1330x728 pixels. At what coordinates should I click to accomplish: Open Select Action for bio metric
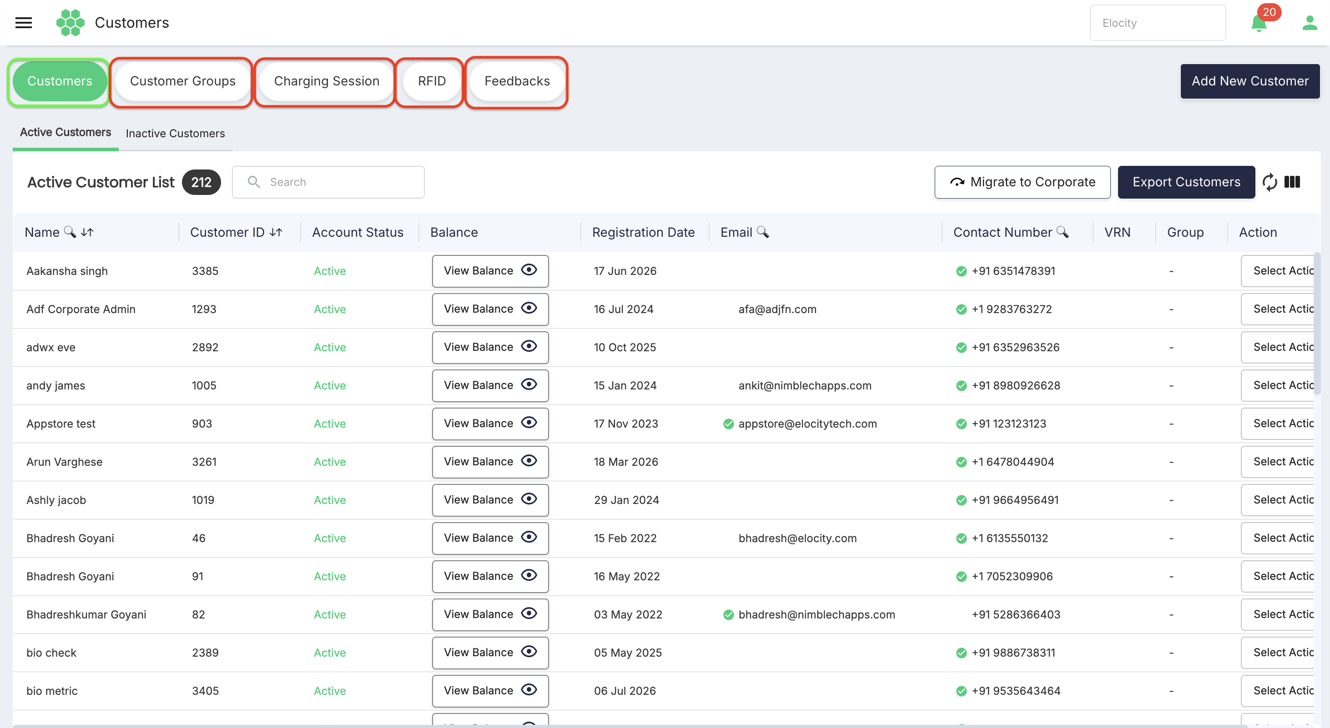tap(1277, 691)
